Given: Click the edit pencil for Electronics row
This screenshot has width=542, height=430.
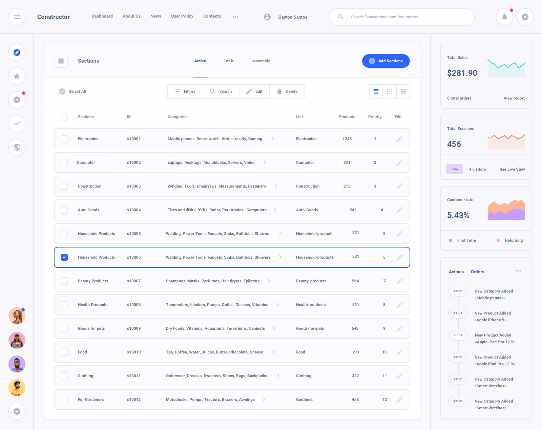Looking at the screenshot, I should tap(400, 139).
